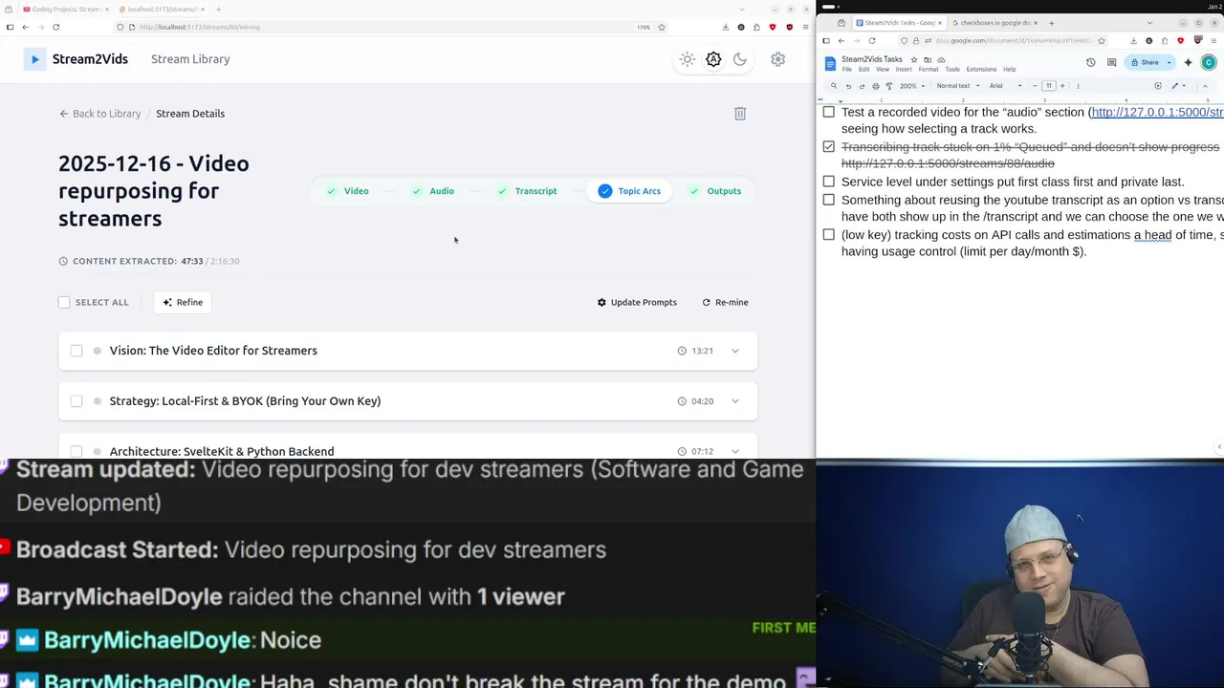Screen dimensions: 1224x688
Task: Check the 'Test a recorded video' task
Action: tap(829, 112)
